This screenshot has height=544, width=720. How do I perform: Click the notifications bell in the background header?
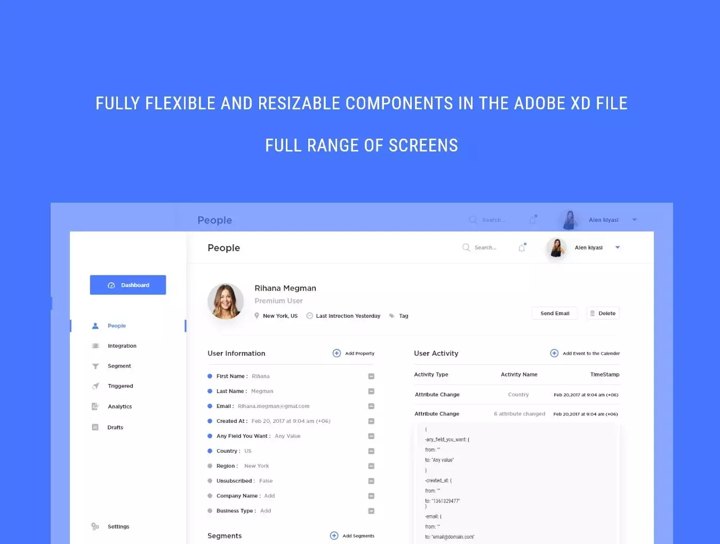point(533,220)
